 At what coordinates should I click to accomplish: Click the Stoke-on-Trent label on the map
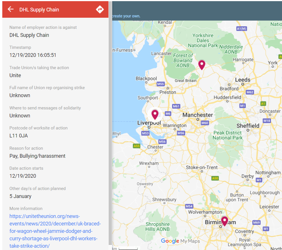[202, 167]
